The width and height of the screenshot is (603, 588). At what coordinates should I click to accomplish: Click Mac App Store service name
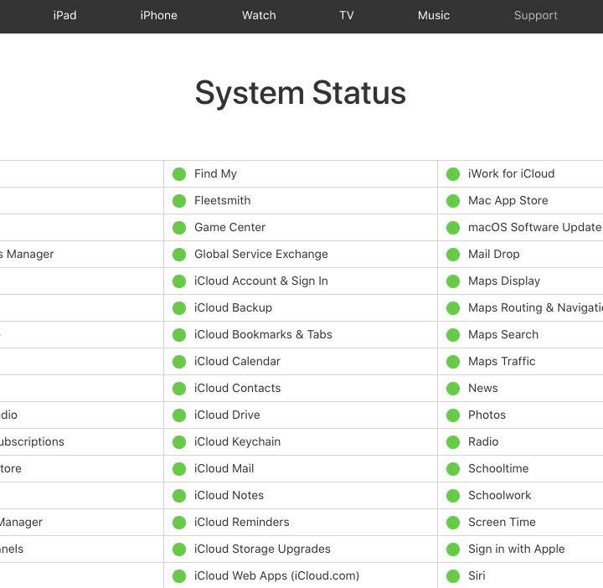click(508, 201)
